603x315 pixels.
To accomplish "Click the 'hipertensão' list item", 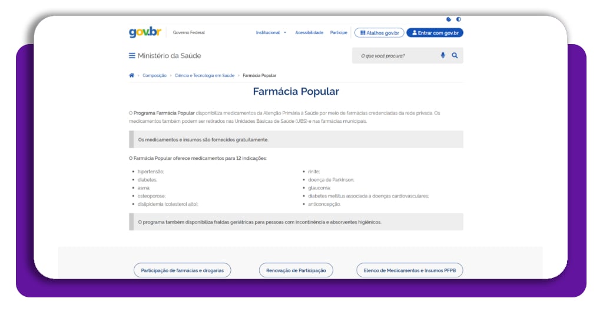I will point(151,172).
